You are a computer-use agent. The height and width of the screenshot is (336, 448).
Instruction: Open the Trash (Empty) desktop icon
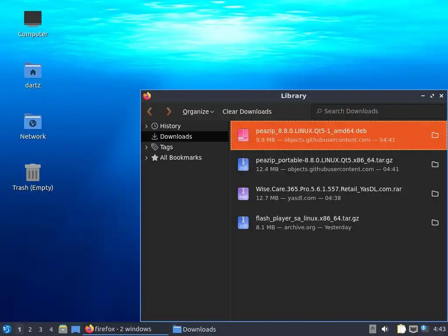coord(33,177)
